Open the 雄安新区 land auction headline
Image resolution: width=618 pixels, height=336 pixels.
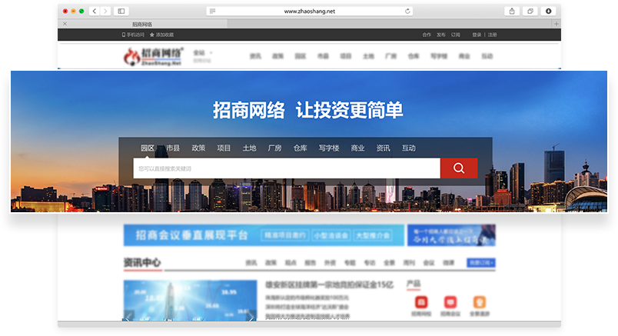329,284
